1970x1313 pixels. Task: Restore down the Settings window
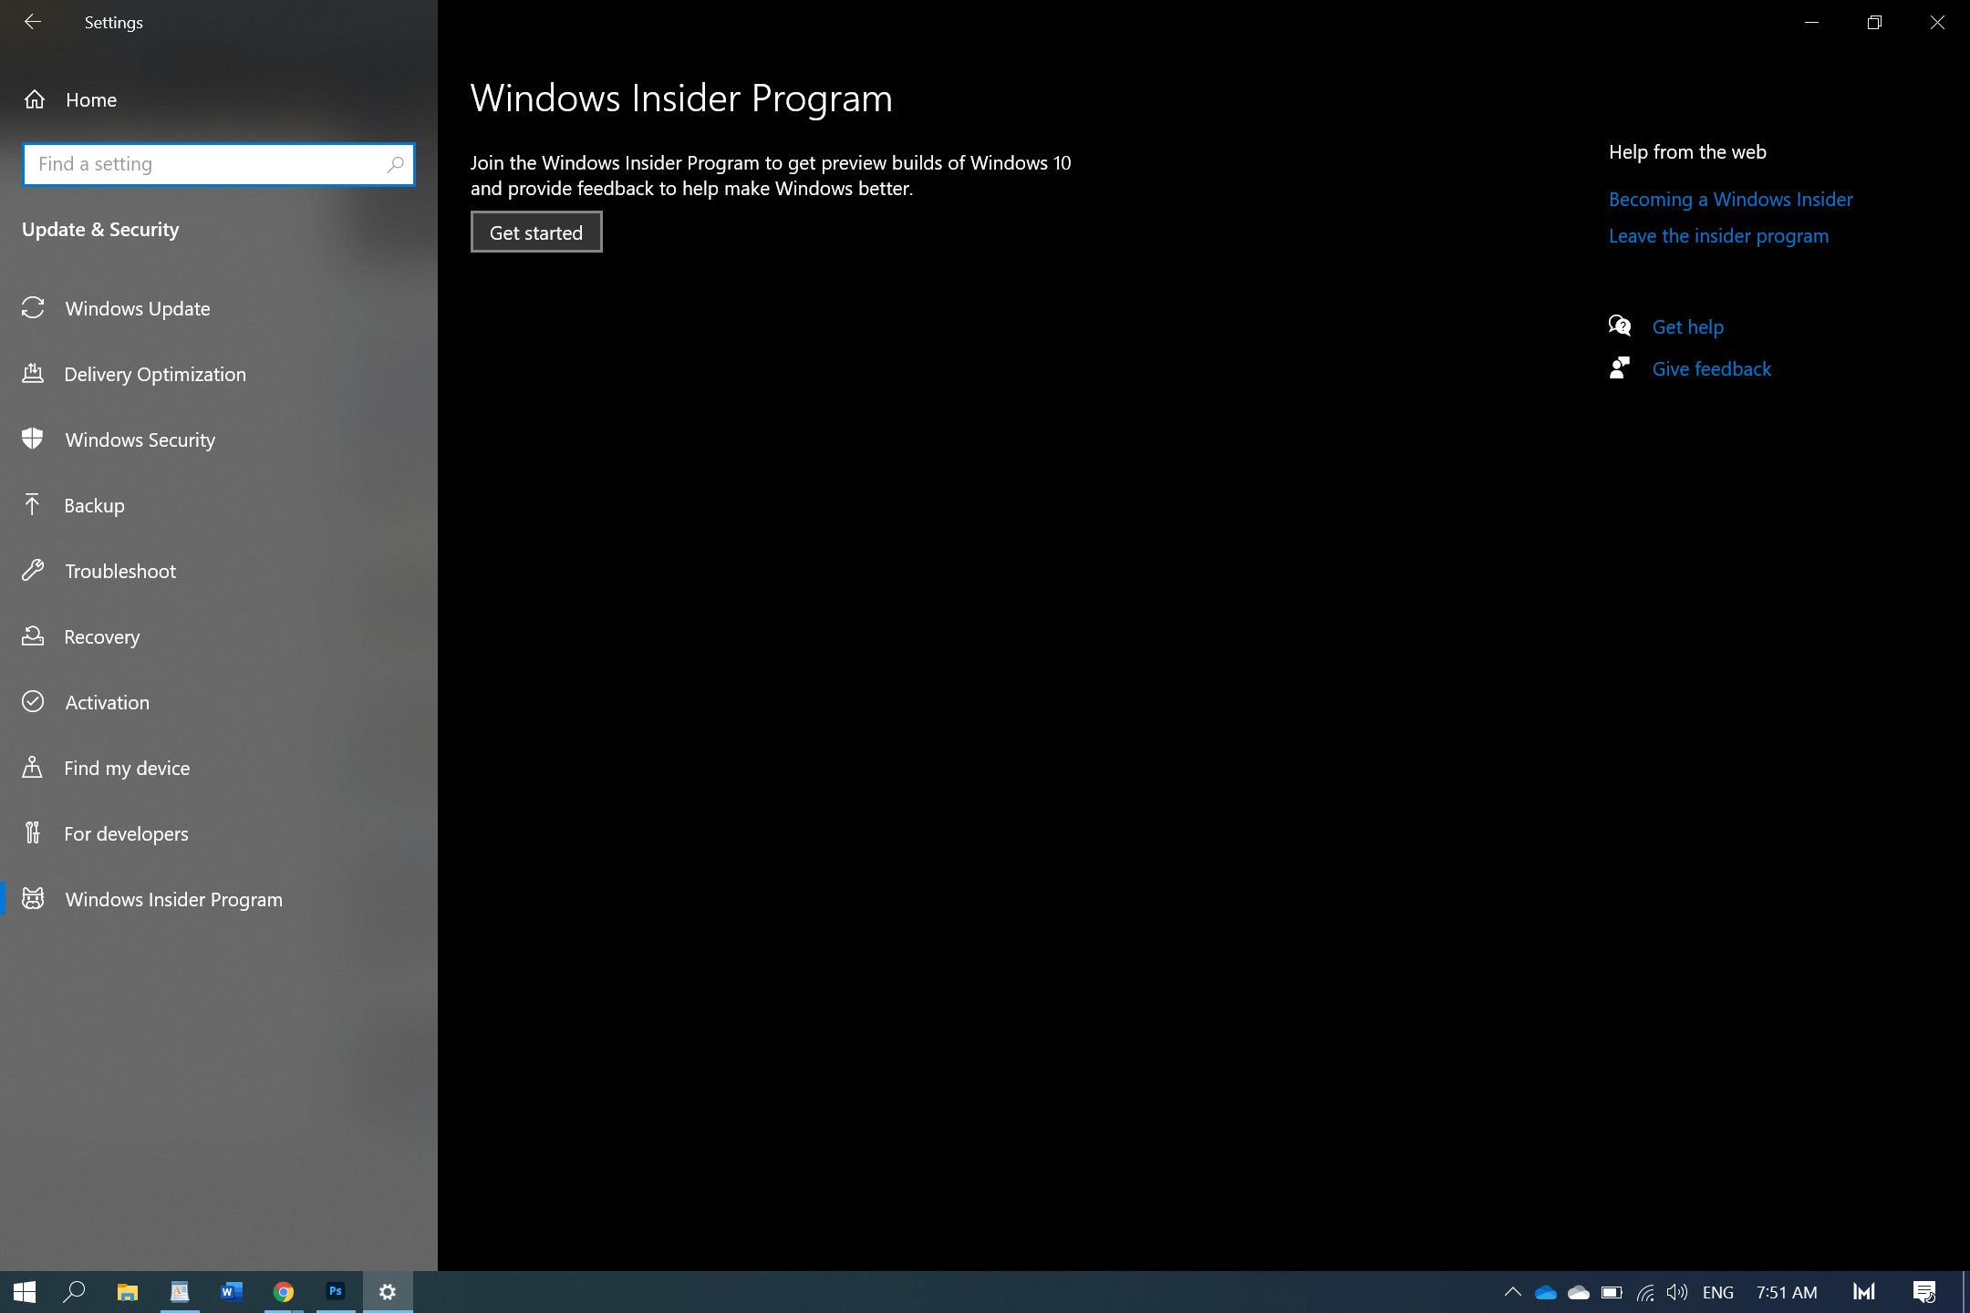point(1874,22)
